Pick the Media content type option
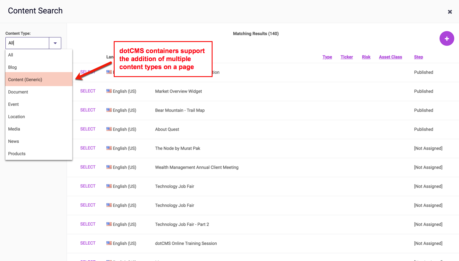 pos(14,129)
